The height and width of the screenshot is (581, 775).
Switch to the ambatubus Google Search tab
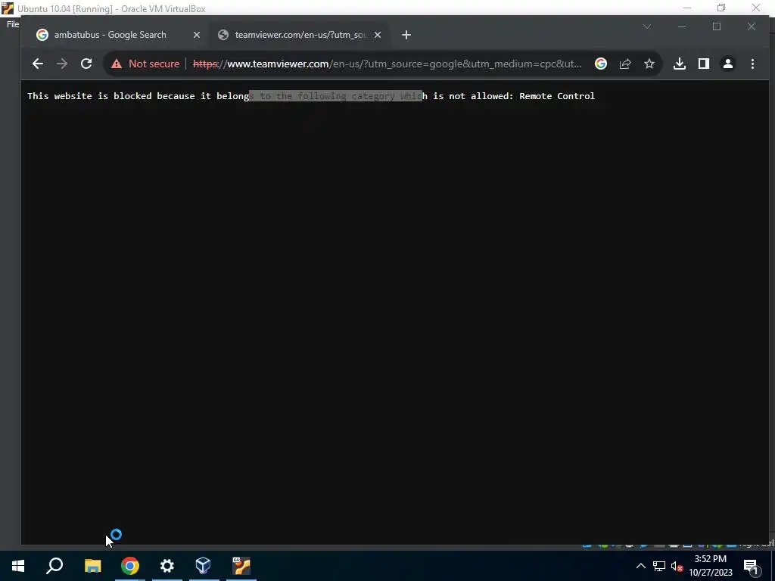(x=110, y=35)
